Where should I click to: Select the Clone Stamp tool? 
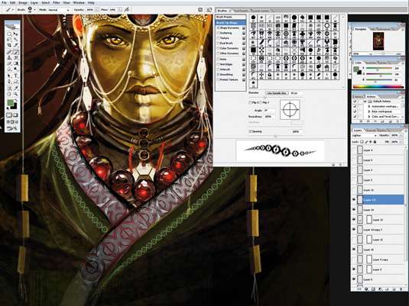(9, 57)
